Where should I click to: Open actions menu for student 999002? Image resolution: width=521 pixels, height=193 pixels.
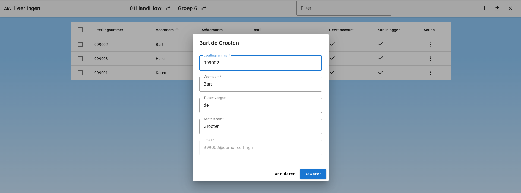430,45
